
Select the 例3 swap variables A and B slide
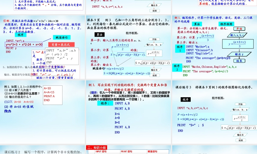click(128, 112)
